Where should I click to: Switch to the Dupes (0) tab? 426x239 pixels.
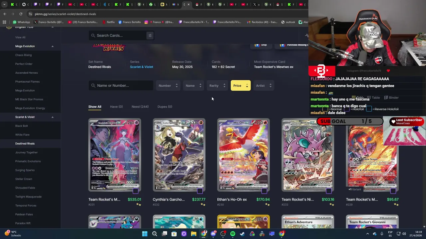pyautogui.click(x=165, y=107)
